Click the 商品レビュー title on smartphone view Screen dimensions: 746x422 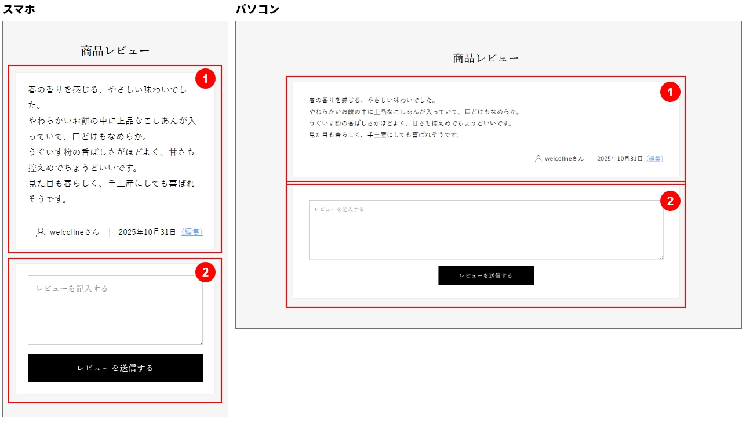pos(115,49)
